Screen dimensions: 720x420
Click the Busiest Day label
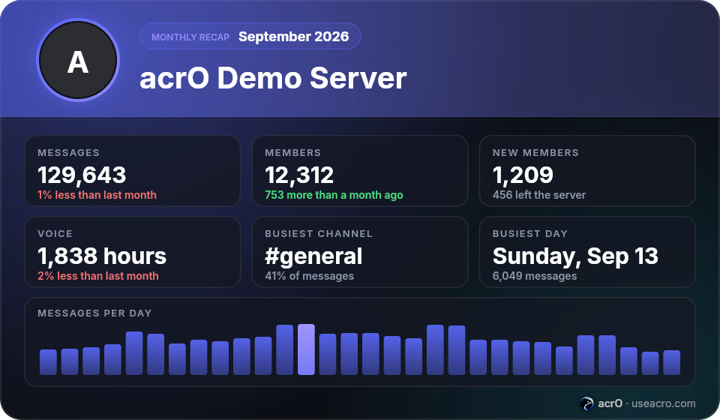point(530,234)
